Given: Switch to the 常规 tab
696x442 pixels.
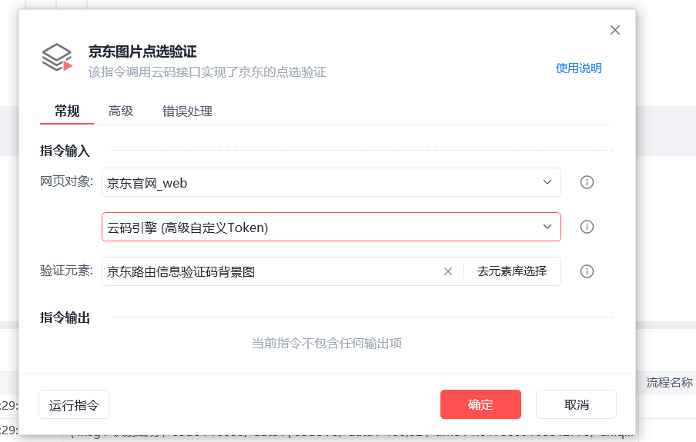Looking at the screenshot, I should (x=67, y=111).
